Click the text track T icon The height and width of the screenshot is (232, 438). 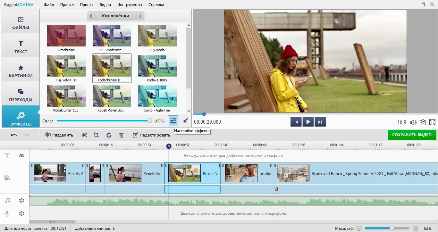[7, 156]
